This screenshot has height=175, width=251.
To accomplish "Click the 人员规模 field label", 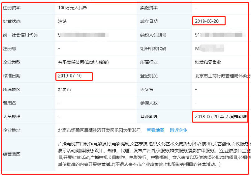I will 12,117.
